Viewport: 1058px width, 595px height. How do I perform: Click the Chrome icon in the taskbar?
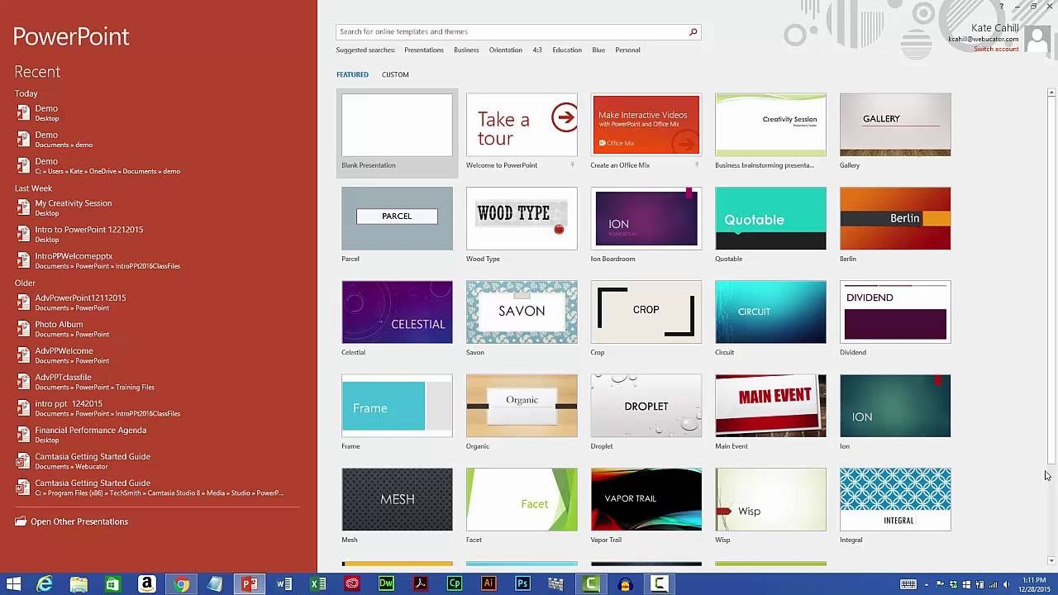(181, 584)
